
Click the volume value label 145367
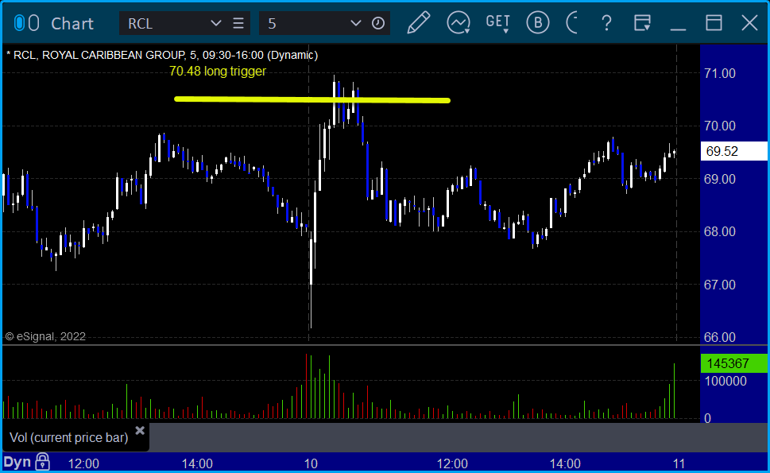[733, 363]
